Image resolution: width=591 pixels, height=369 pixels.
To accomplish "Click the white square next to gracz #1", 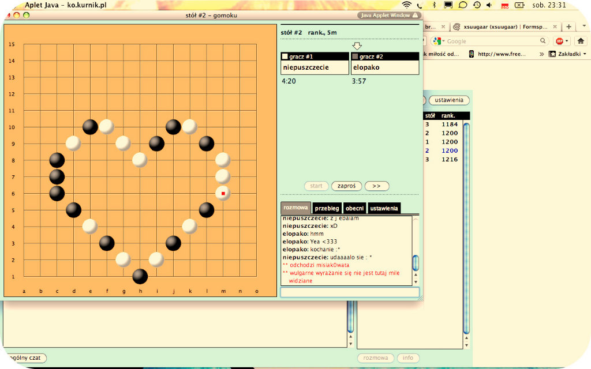I will click(285, 57).
